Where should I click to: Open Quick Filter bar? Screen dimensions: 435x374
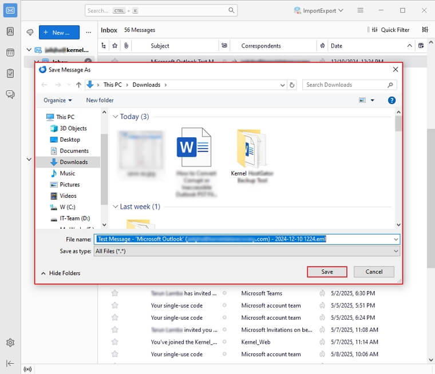click(x=390, y=30)
